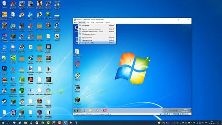The height and width of the screenshot is (125, 222).
Task: Select the Recycle Bin on the host desktop
Action: (4, 5)
